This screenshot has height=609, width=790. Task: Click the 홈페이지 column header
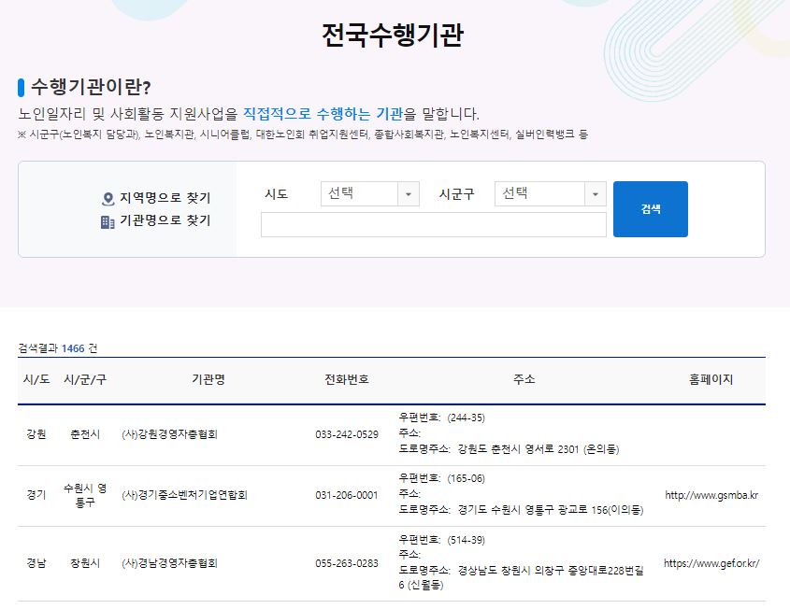click(x=711, y=379)
